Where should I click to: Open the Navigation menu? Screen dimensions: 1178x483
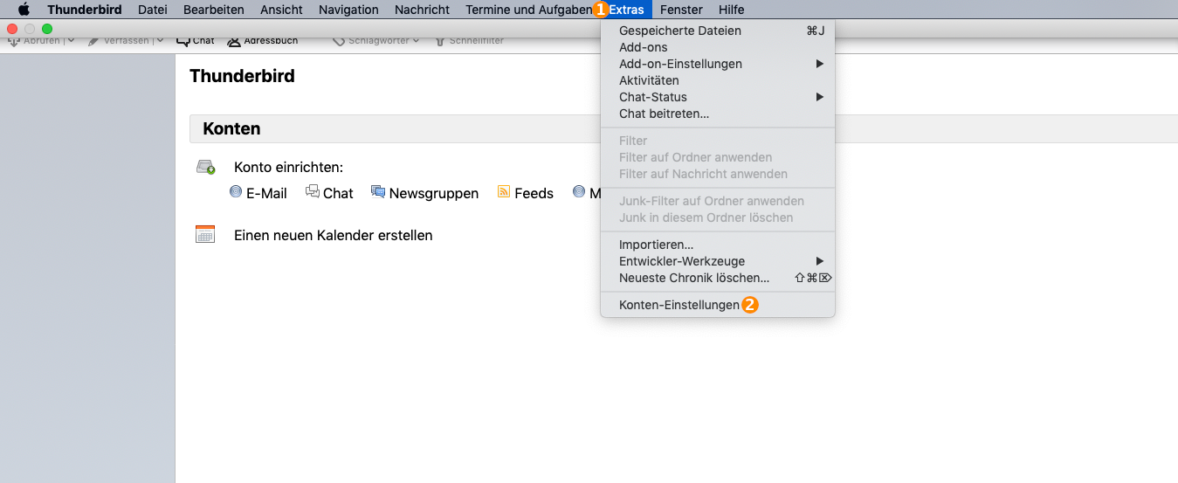click(x=348, y=10)
